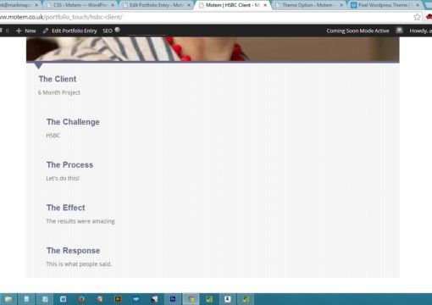
Task: Click the Coming Soon Mode Active link
Action: [x=357, y=30]
